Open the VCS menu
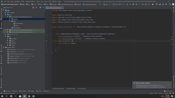The width and height of the screenshot is (175, 98). point(50,1)
